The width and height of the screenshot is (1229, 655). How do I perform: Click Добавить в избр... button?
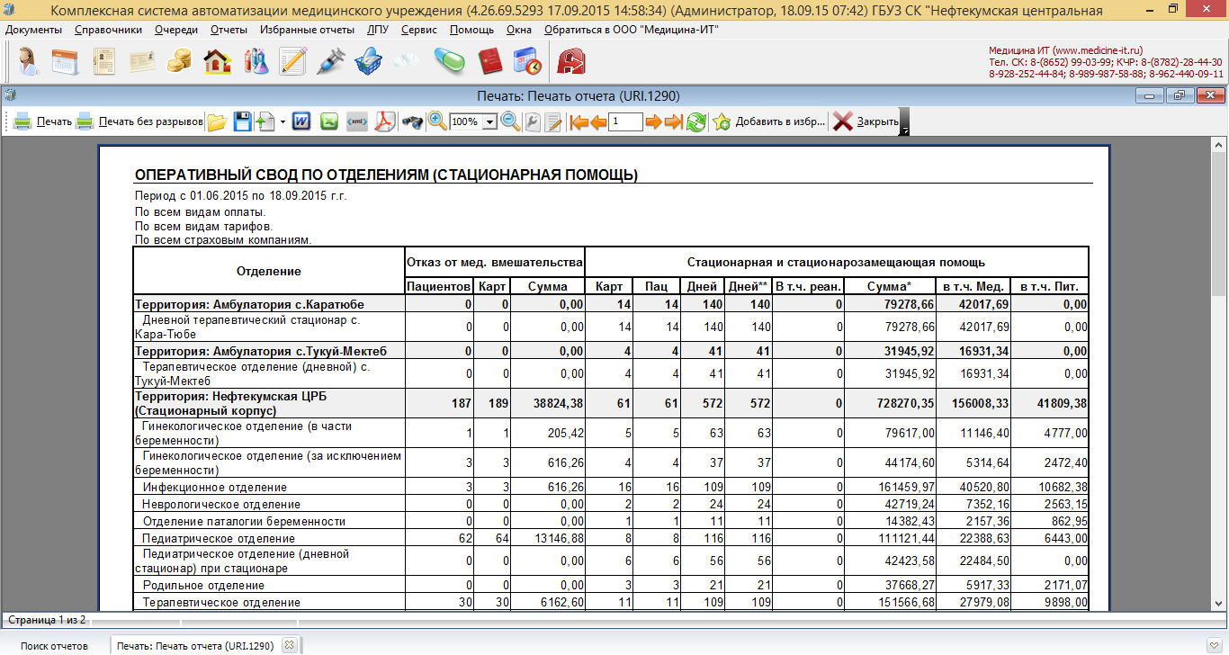[769, 121]
